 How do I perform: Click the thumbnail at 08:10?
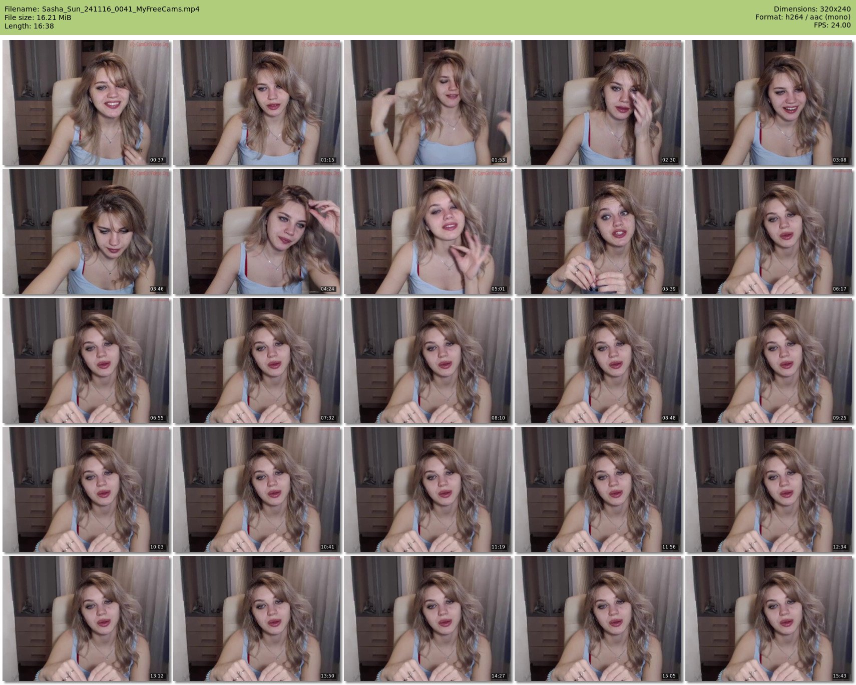point(427,360)
